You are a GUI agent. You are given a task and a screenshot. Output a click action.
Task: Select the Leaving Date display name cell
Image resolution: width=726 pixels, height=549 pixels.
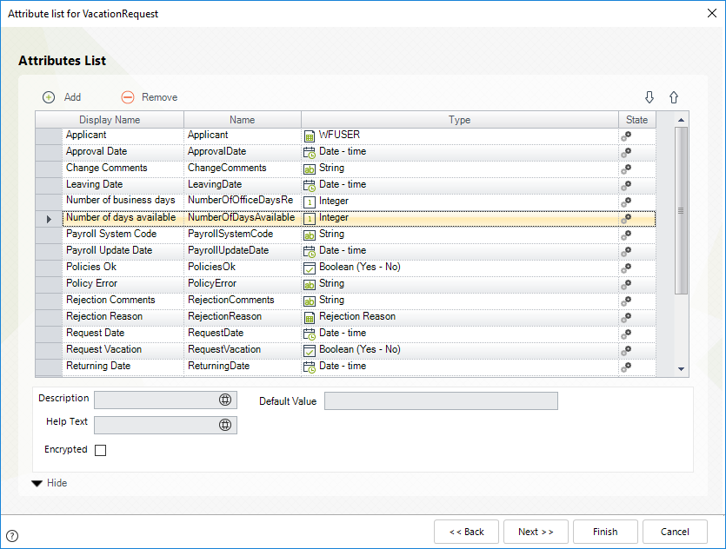[x=123, y=184]
